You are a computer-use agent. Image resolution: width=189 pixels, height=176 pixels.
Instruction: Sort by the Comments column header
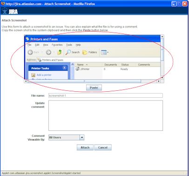coord(148,65)
